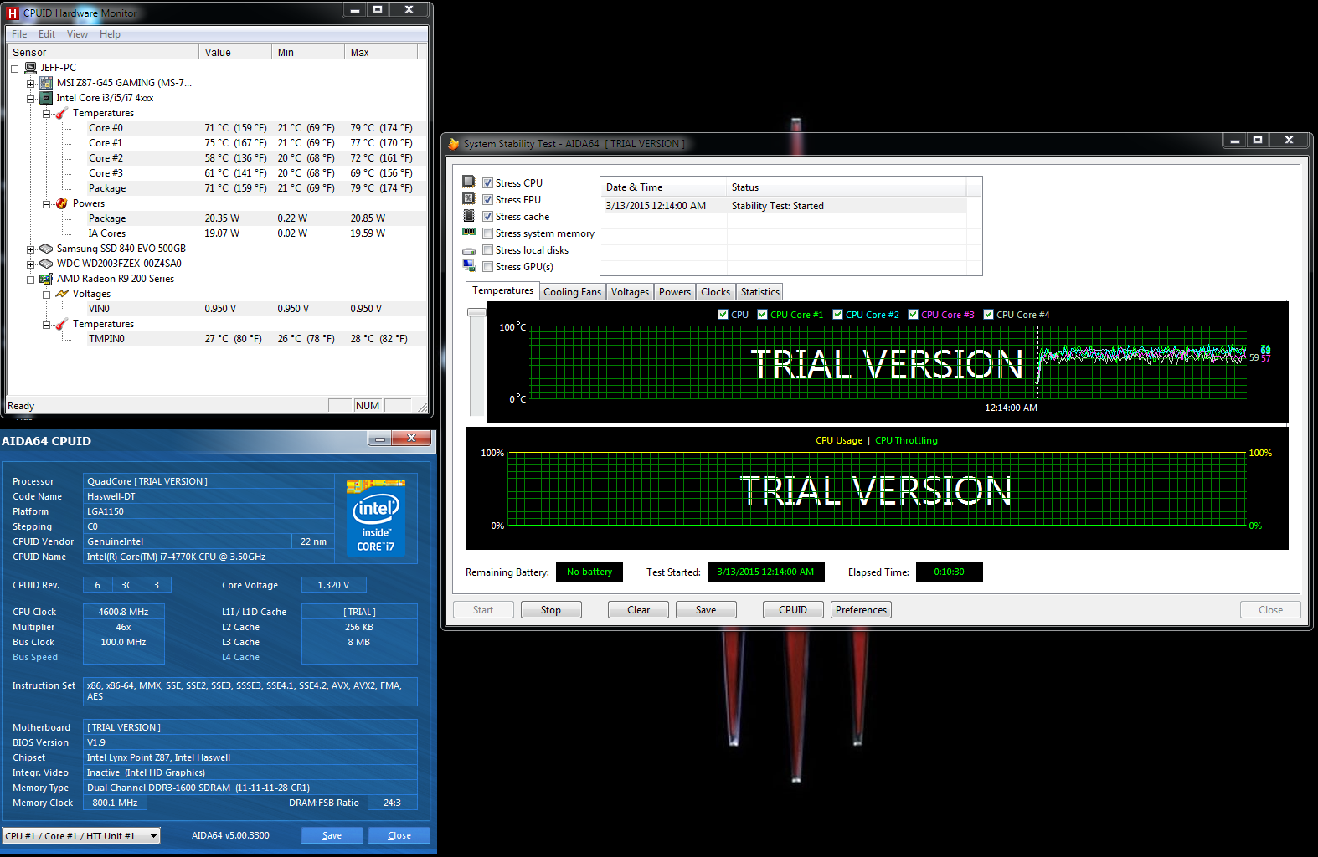Image resolution: width=1318 pixels, height=857 pixels.
Task: Open CPUID from the Stability Test buttons
Action: (x=793, y=610)
